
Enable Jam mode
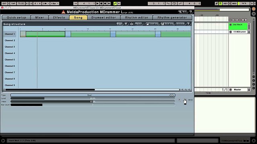point(180,24)
